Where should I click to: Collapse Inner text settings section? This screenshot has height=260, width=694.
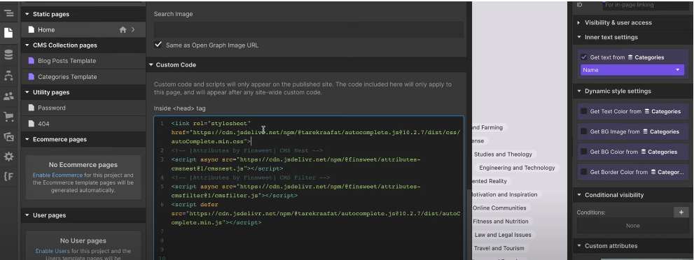coord(579,37)
